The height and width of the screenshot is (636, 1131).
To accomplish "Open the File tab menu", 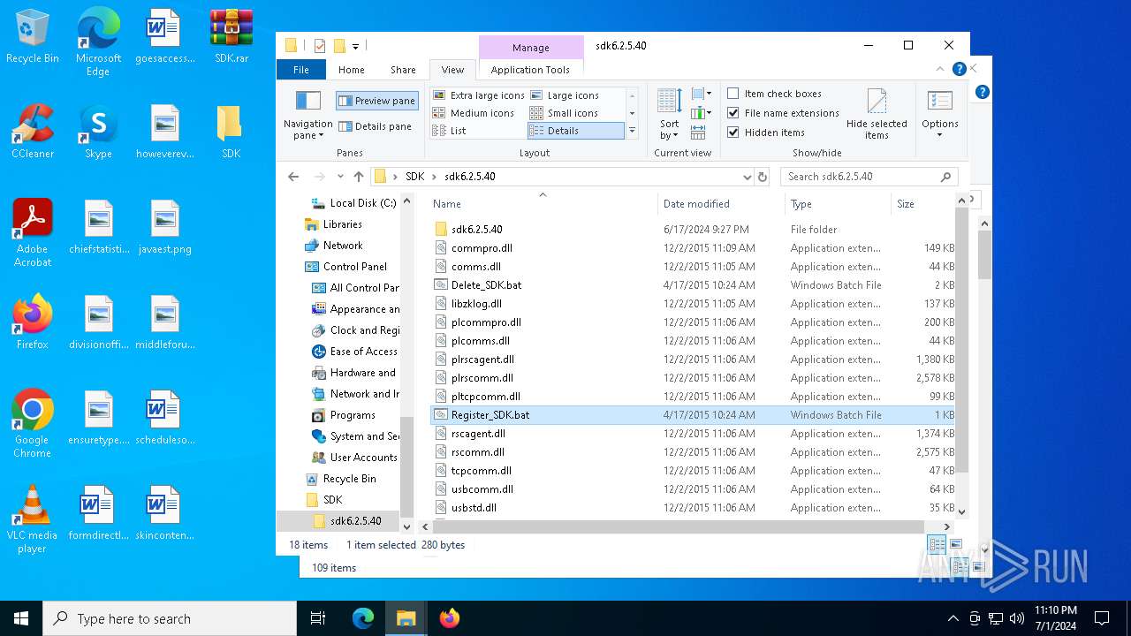I will [301, 70].
